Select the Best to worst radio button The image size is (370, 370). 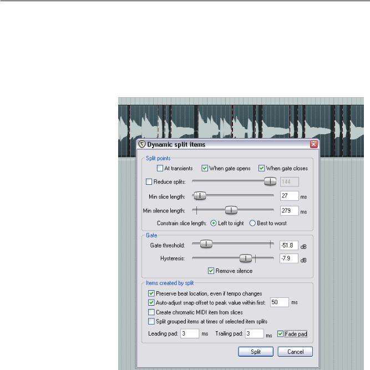[252, 223]
